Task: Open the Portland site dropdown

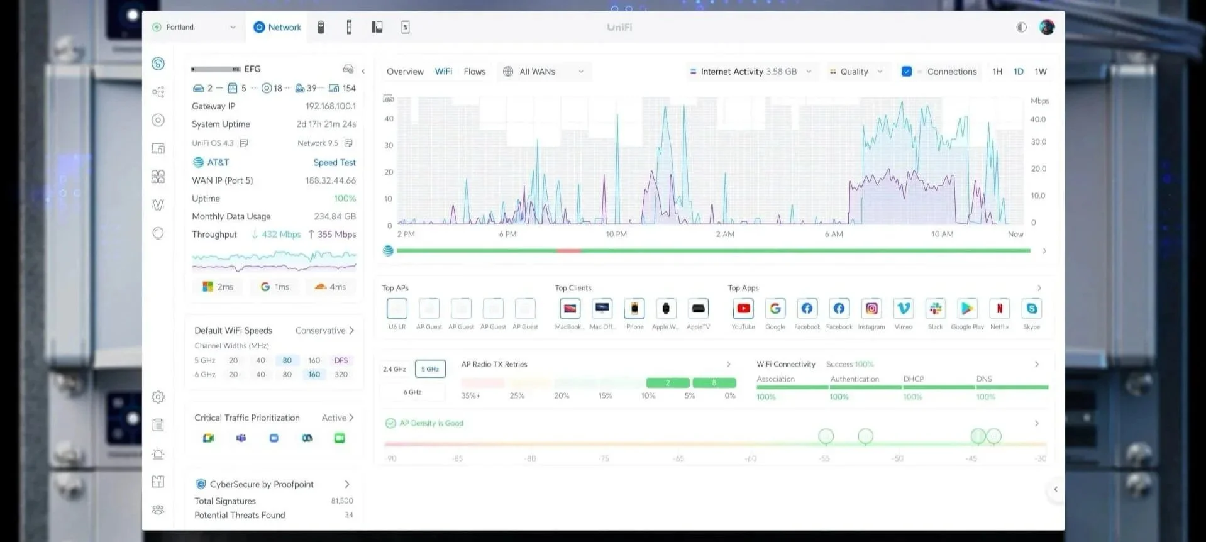Action: 194,27
